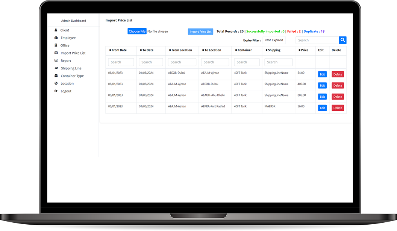Delete the MAERSK shipping row

(338, 107)
